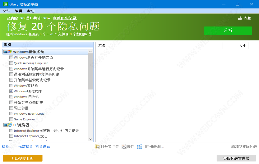Screen dimensions: 259x164
Task: Toggle Windows最近打开的文档 checkbox
Action: (x=11, y=57)
